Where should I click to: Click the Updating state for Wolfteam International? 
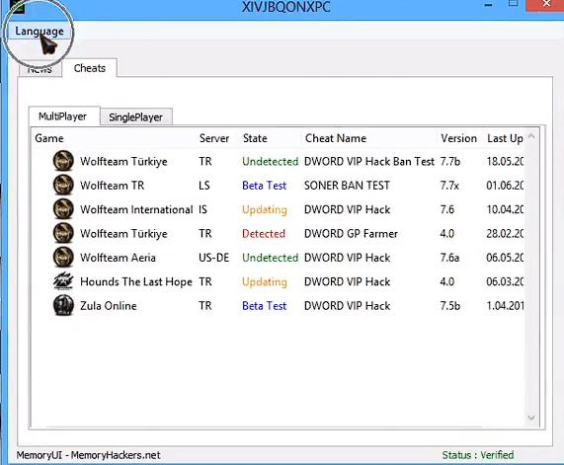click(x=265, y=209)
